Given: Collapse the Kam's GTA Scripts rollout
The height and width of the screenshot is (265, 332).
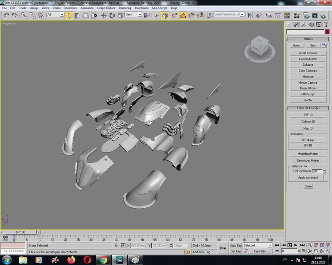Looking at the screenshot, I should click(x=308, y=108).
